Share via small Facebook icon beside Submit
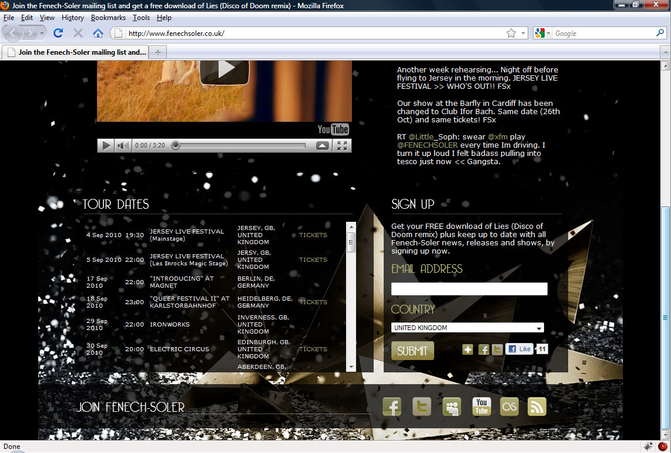This screenshot has width=671, height=453. (484, 349)
